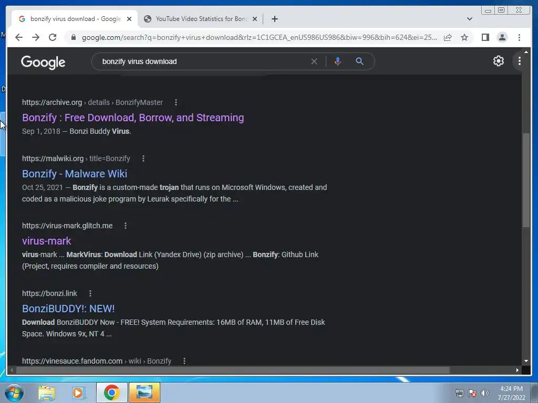The image size is (538, 403).
Task: Click the https://malwiki.org breadcrumb URL
Action: (53, 158)
